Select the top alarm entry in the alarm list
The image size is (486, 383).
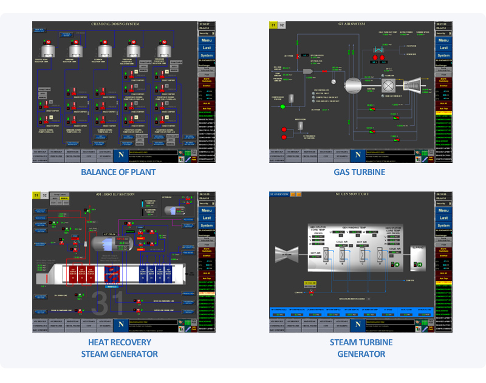click(443, 112)
